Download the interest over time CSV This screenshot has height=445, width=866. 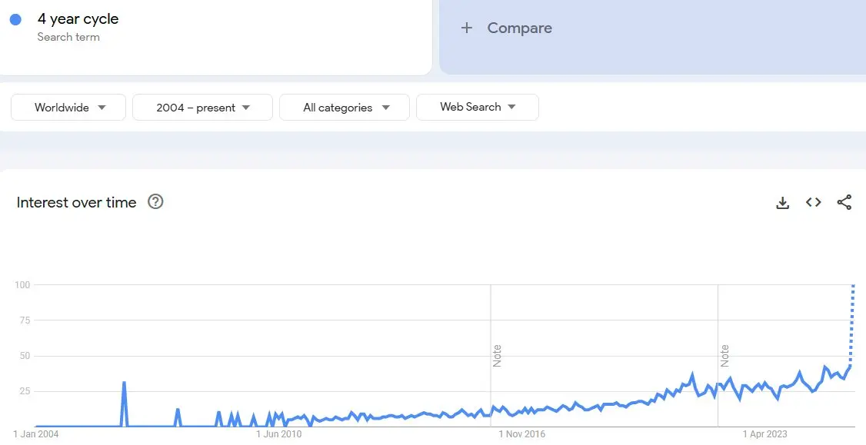[782, 203]
